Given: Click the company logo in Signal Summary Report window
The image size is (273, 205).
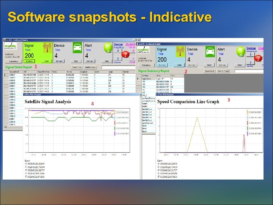Looking at the screenshot, I should click(143, 50).
